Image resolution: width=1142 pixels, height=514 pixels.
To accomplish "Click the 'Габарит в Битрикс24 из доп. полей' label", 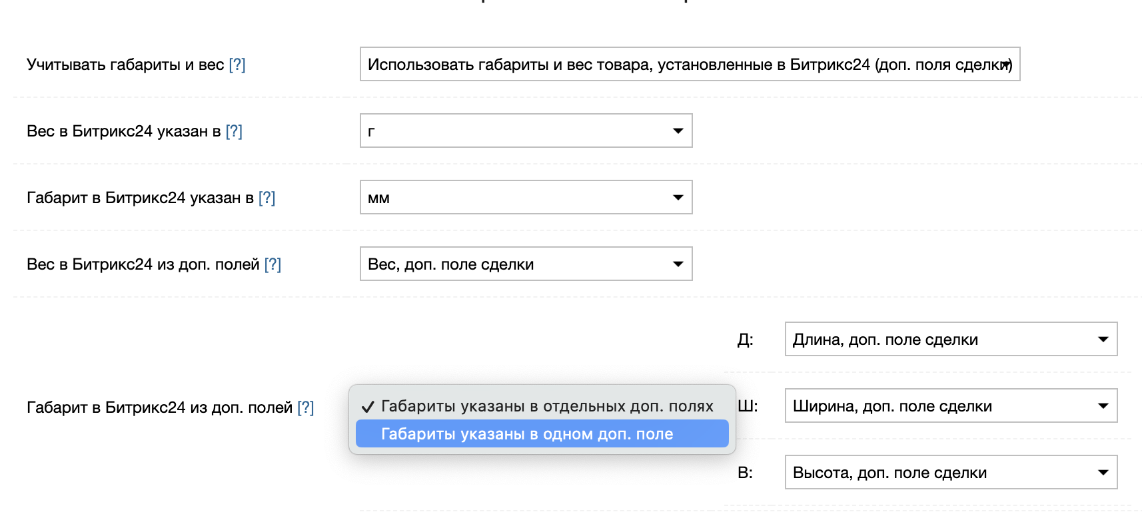I will 159,407.
